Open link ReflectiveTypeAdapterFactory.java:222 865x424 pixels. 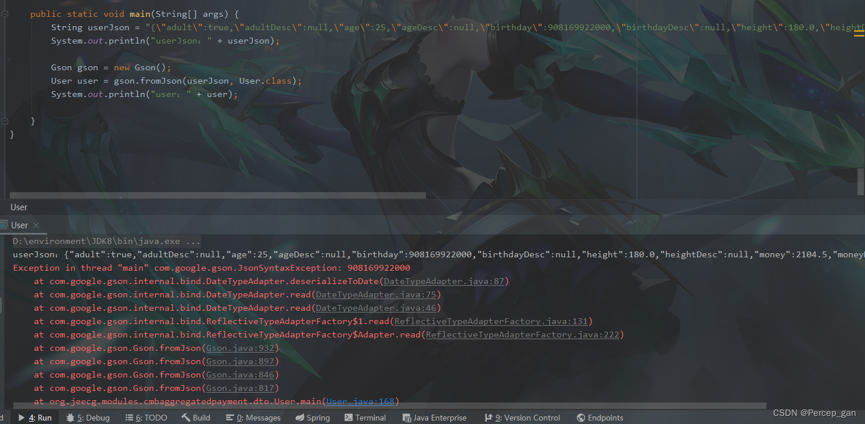(x=523, y=335)
